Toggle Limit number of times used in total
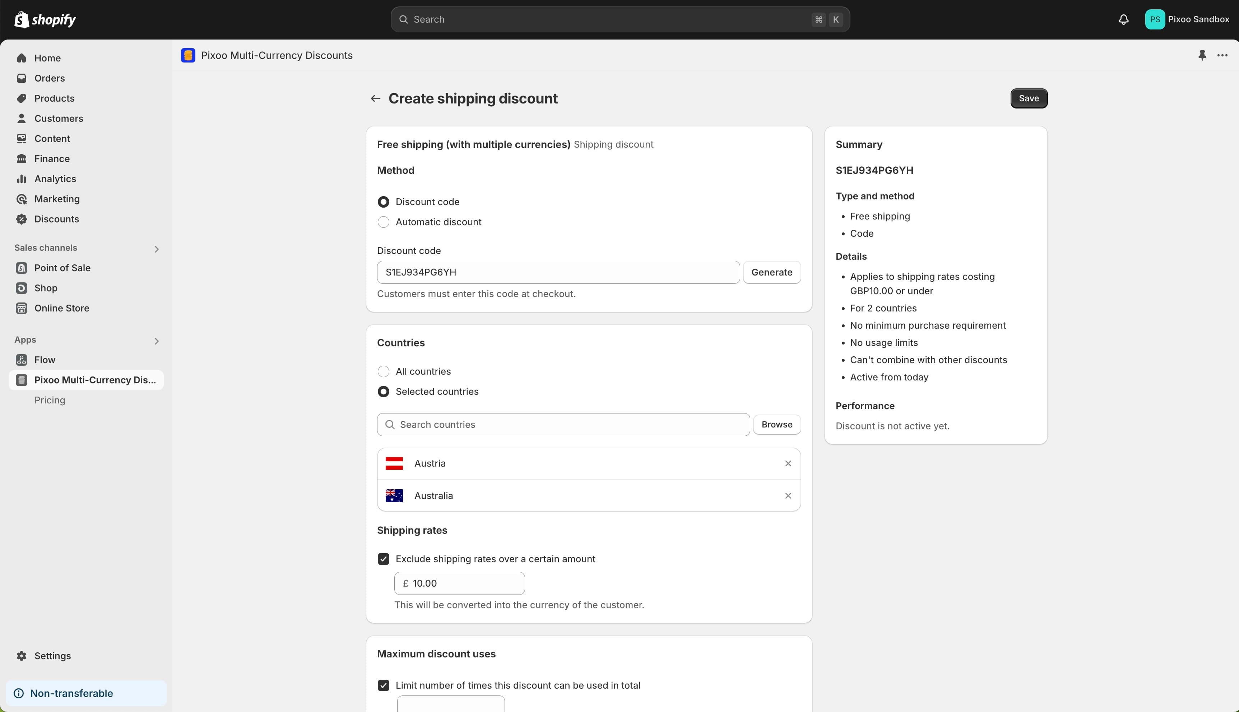 tap(384, 685)
